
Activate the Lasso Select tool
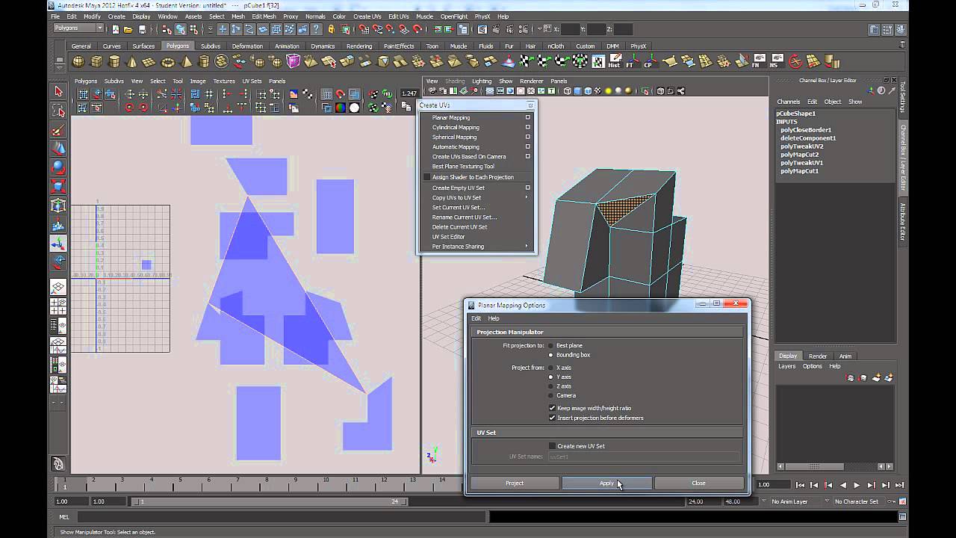[58, 111]
